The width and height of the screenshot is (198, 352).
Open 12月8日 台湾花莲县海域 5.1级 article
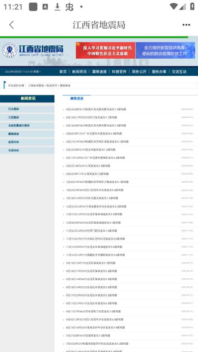pos(93,223)
